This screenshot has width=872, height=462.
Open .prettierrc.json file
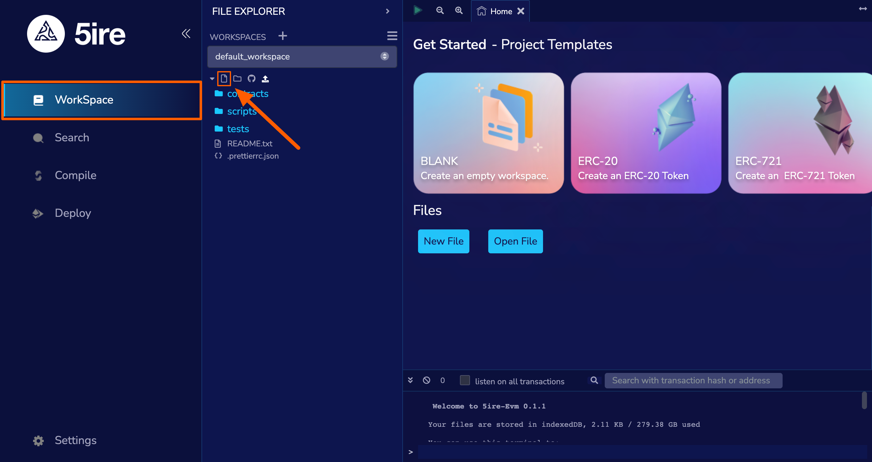point(247,156)
